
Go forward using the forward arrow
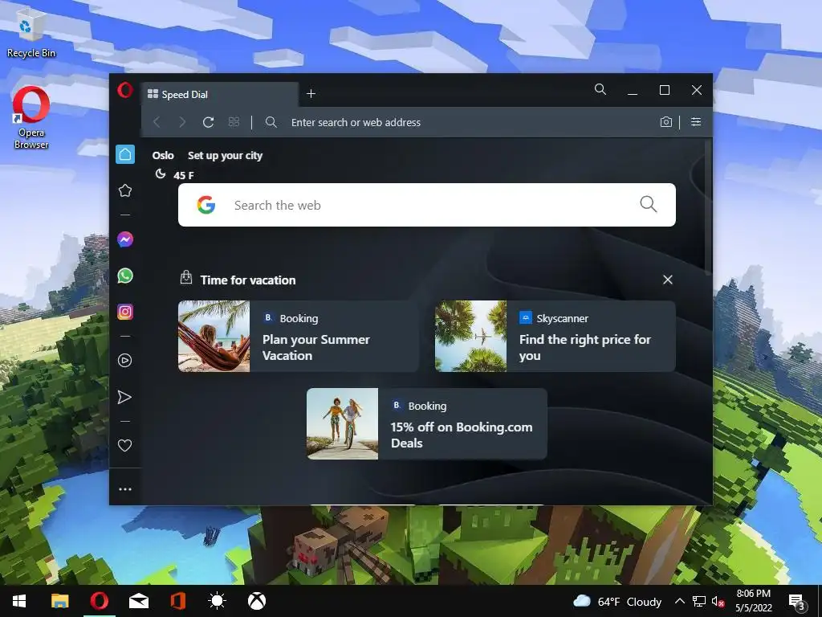182,122
